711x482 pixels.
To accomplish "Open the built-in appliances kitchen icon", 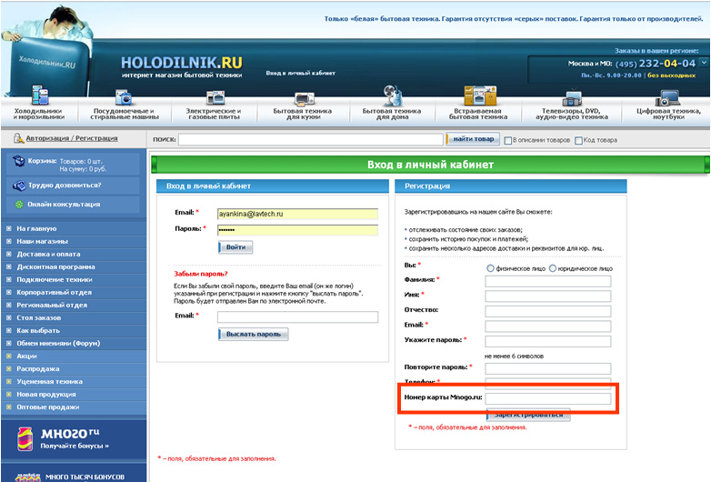I will [x=480, y=96].
